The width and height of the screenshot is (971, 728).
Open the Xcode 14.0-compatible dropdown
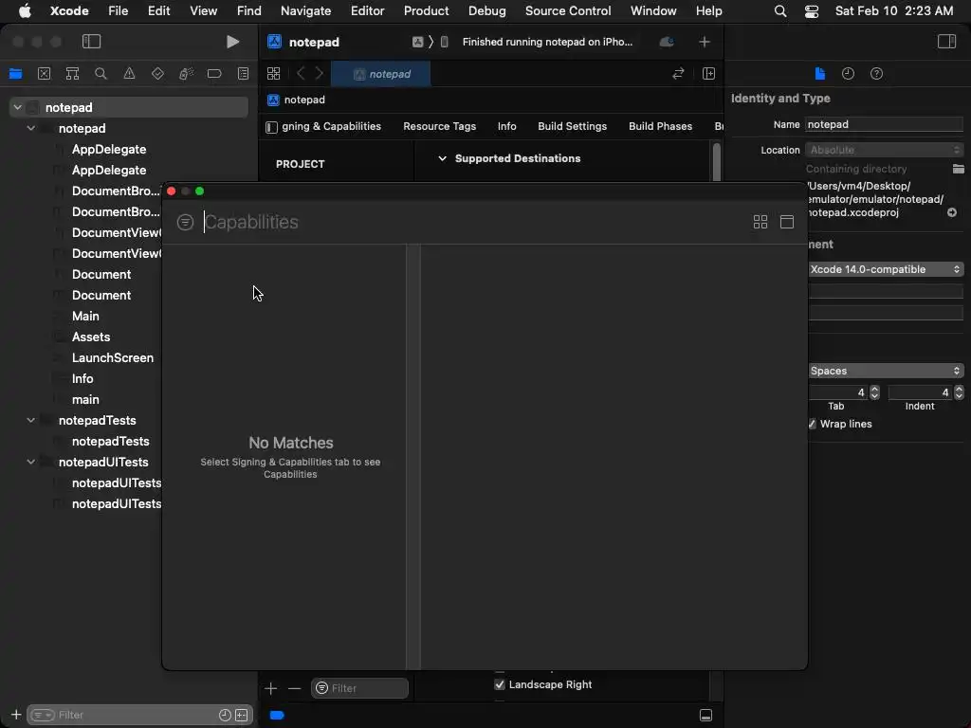point(886,269)
